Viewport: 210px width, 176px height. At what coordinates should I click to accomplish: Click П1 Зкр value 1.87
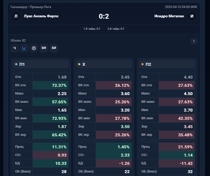tap(62, 127)
